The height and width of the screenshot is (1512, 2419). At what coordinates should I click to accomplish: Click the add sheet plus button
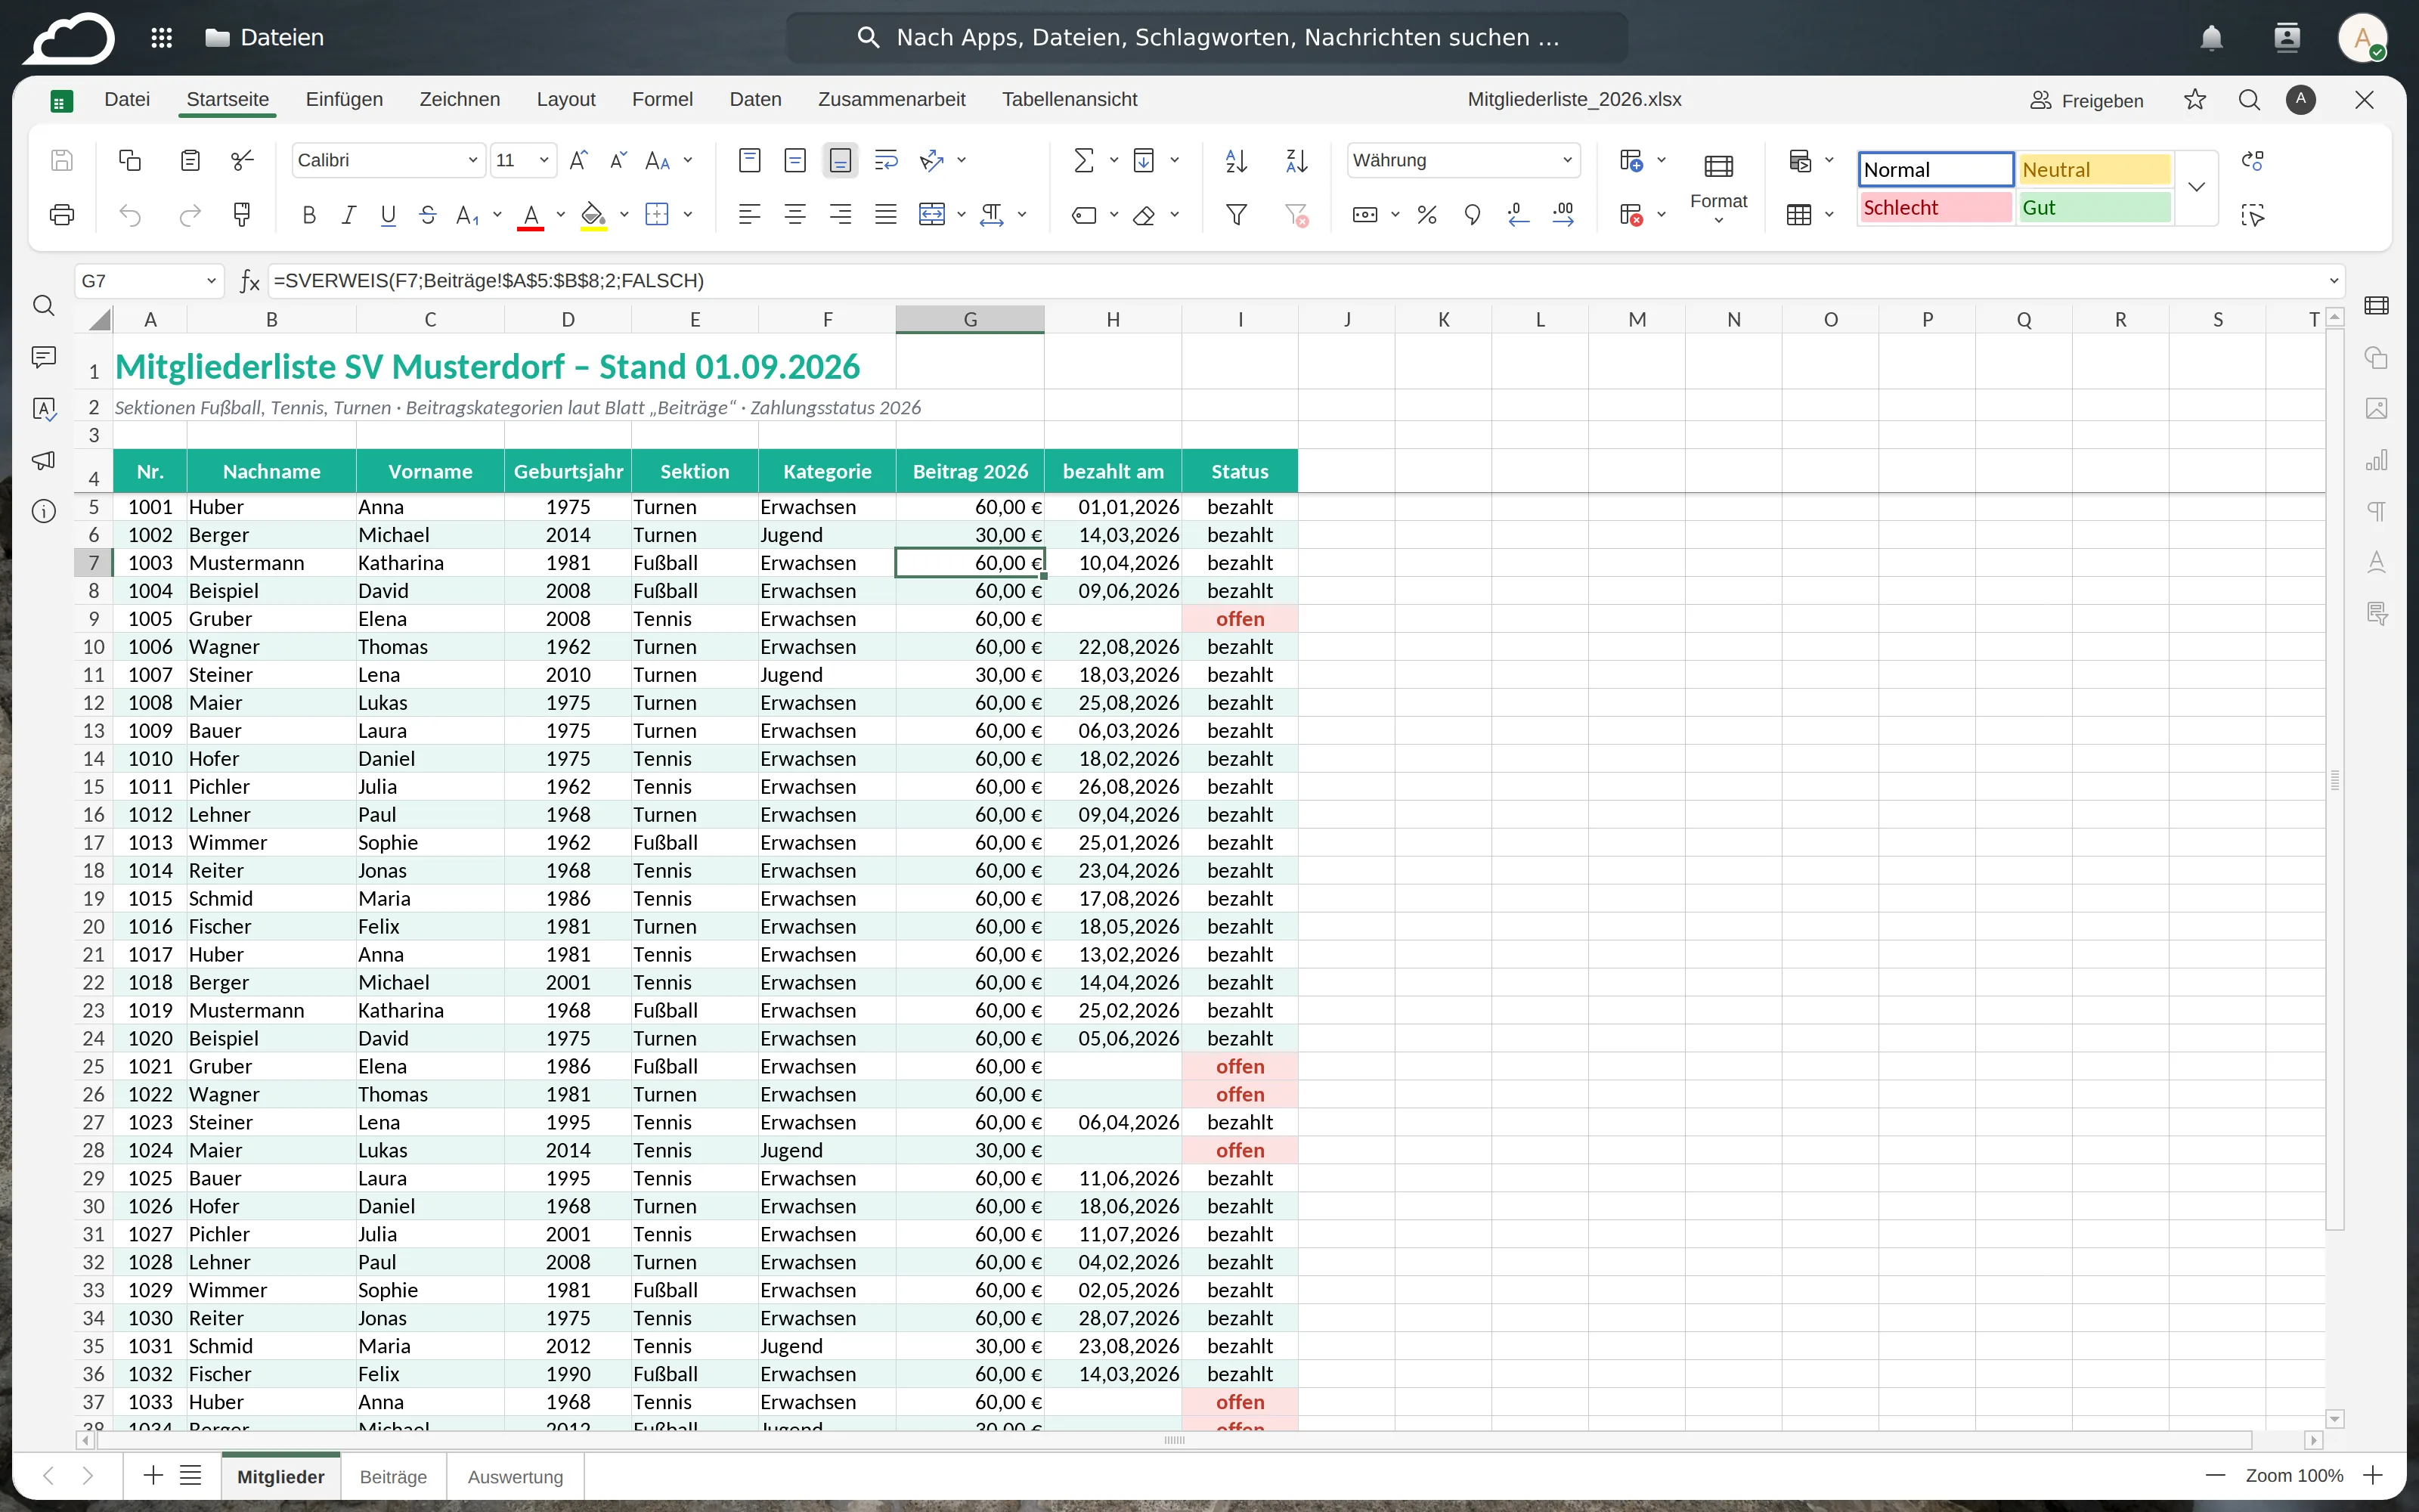153,1475
